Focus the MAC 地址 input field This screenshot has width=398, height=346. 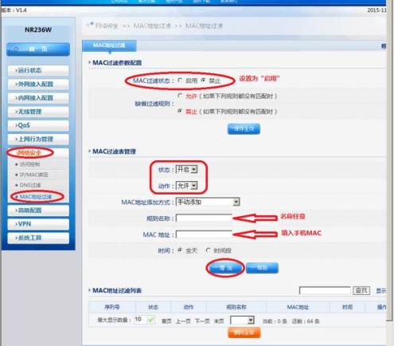(x=204, y=234)
